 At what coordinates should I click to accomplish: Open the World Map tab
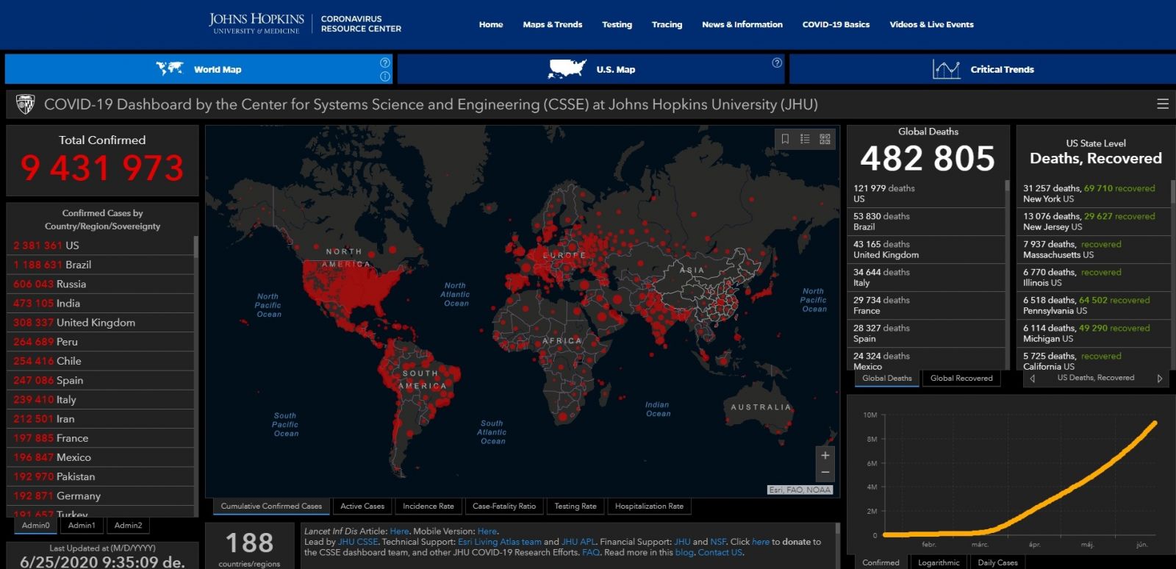coord(198,69)
